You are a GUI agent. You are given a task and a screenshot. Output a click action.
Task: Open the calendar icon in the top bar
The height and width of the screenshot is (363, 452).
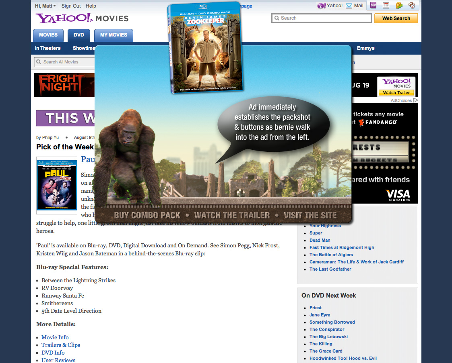(386, 5)
